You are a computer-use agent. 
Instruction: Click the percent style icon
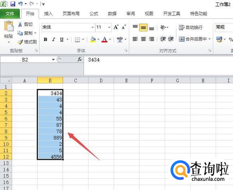(231, 40)
